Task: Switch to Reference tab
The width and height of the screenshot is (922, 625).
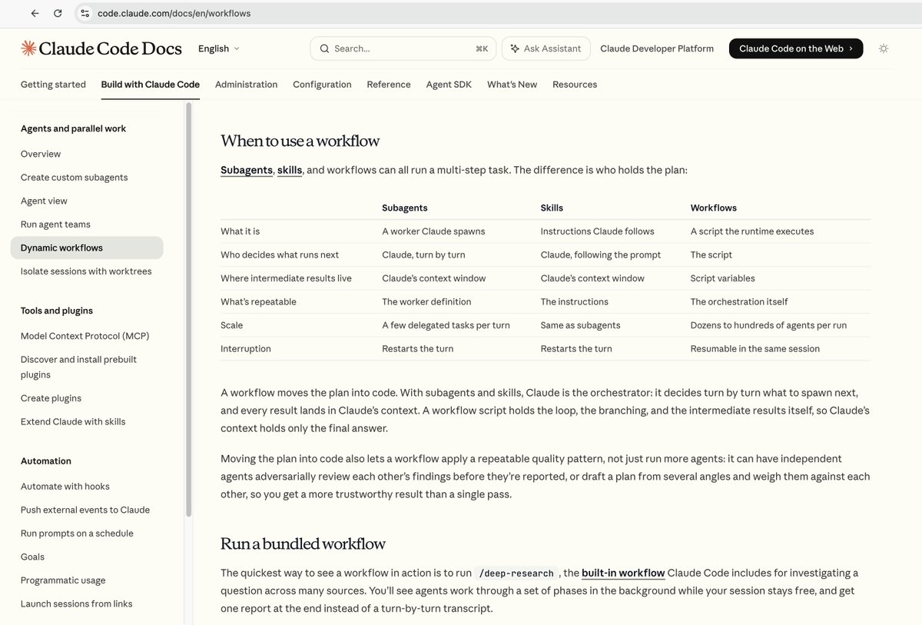Action: pos(389,85)
